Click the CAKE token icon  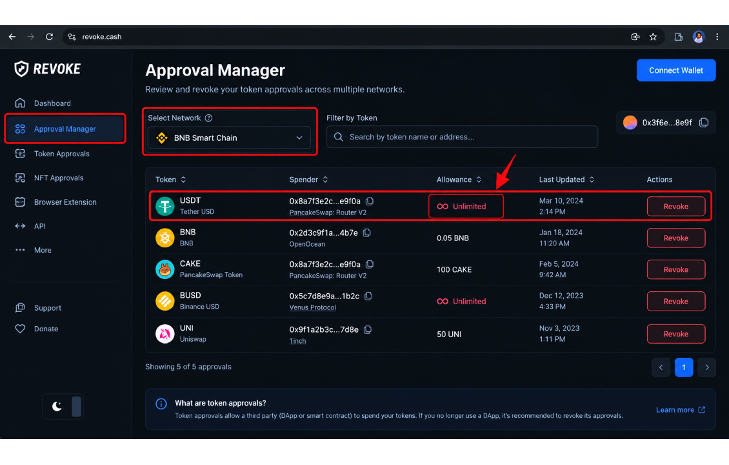[165, 269]
